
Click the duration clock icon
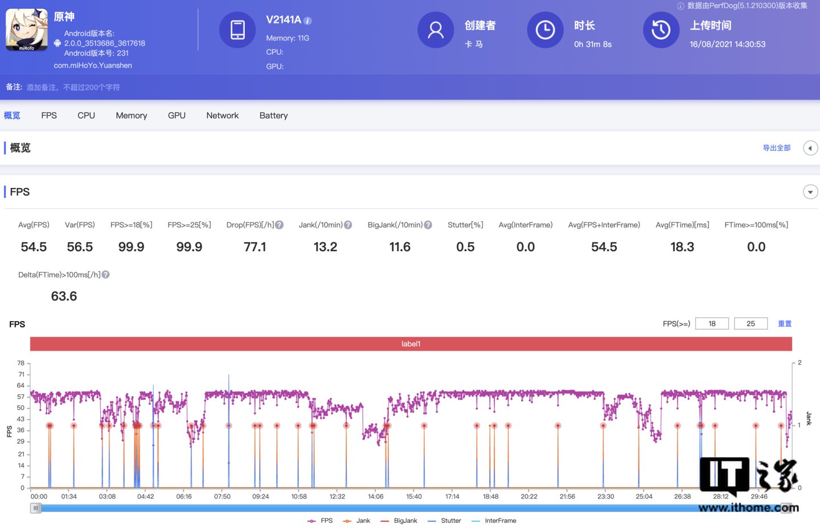click(x=545, y=30)
